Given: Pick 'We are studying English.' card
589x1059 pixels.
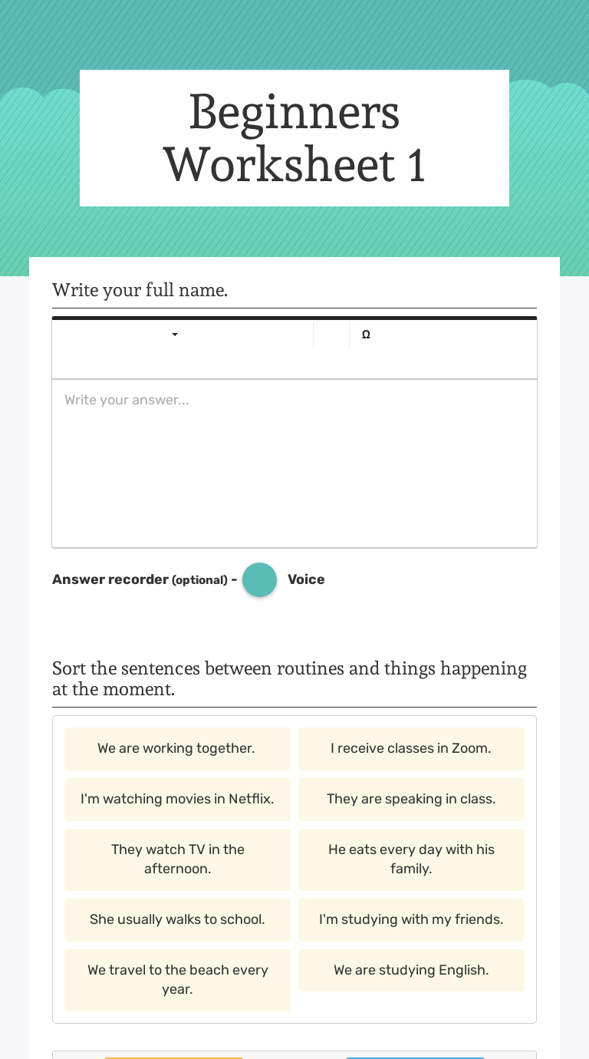Looking at the screenshot, I should [x=411, y=970].
